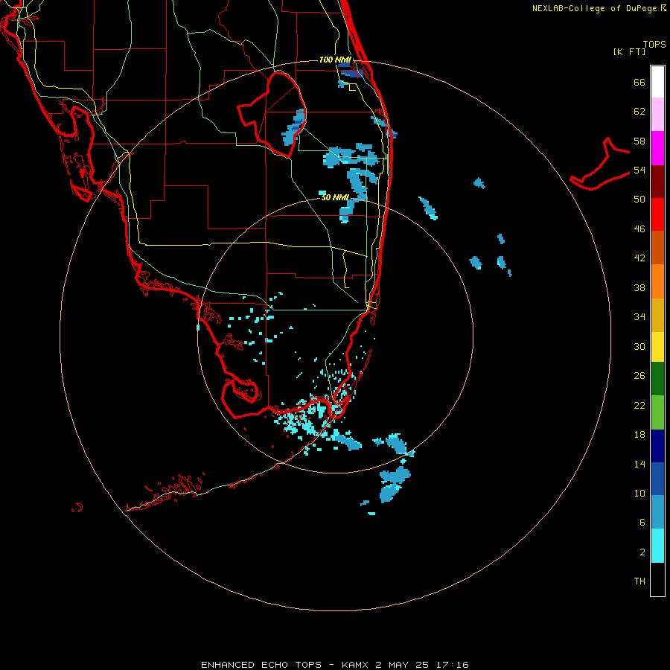The height and width of the screenshot is (670, 670).
Task: Click the 100 NMI range ring label
Action: (335, 60)
